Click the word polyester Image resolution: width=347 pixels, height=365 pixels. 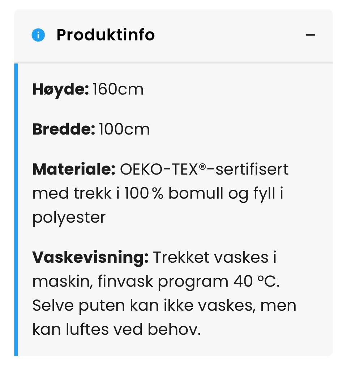pos(69,218)
